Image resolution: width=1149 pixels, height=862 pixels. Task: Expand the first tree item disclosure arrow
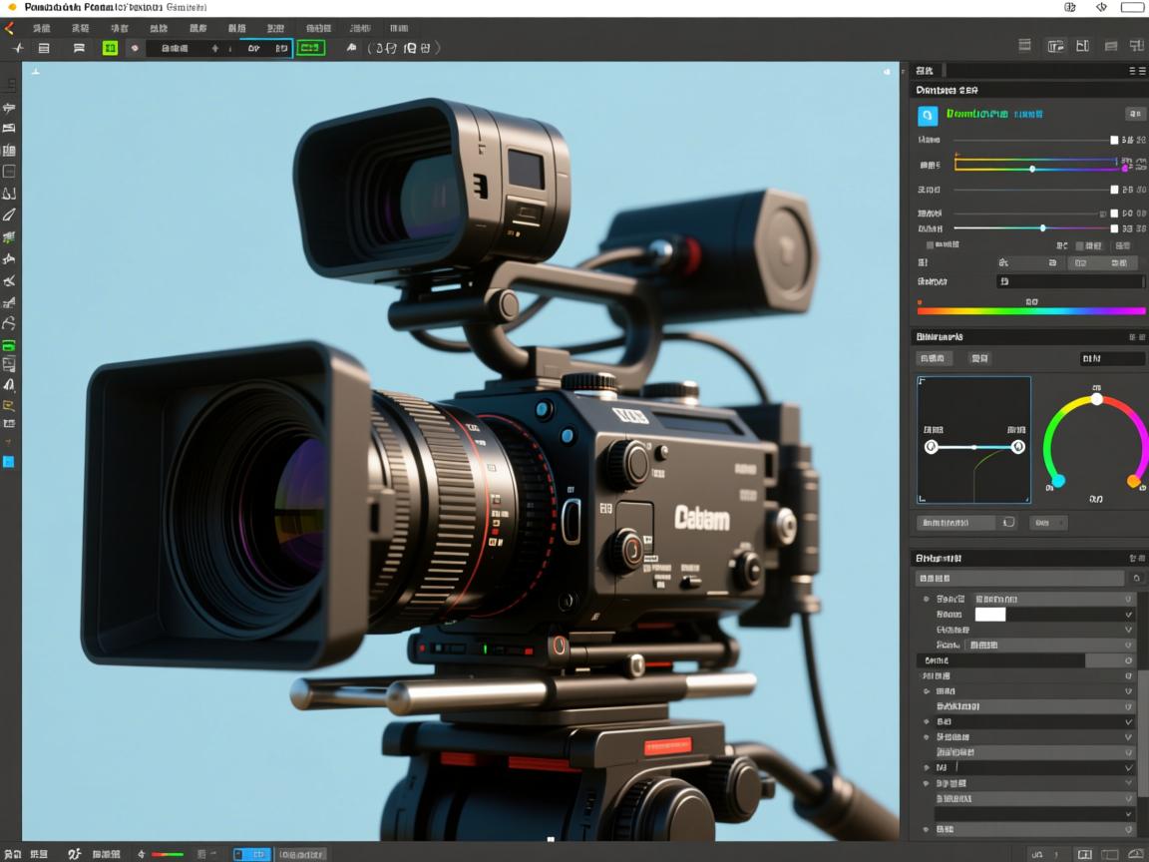tap(927, 600)
